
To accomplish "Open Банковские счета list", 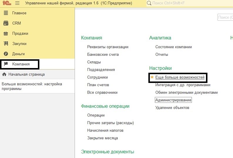I will (103, 55).
